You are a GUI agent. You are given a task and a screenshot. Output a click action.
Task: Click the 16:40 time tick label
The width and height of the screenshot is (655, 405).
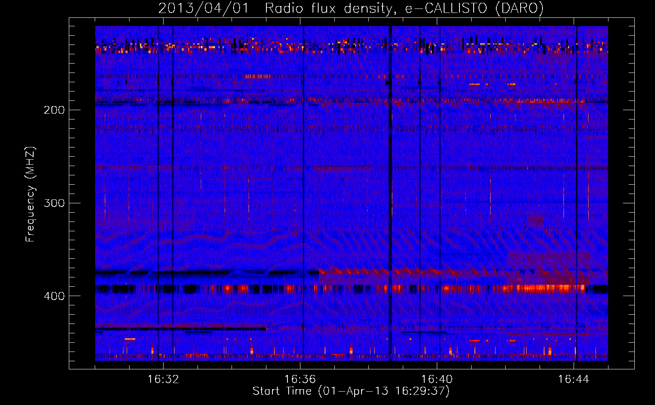pyautogui.click(x=437, y=379)
